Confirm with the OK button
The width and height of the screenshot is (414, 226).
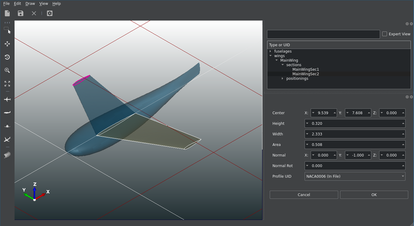374,195
